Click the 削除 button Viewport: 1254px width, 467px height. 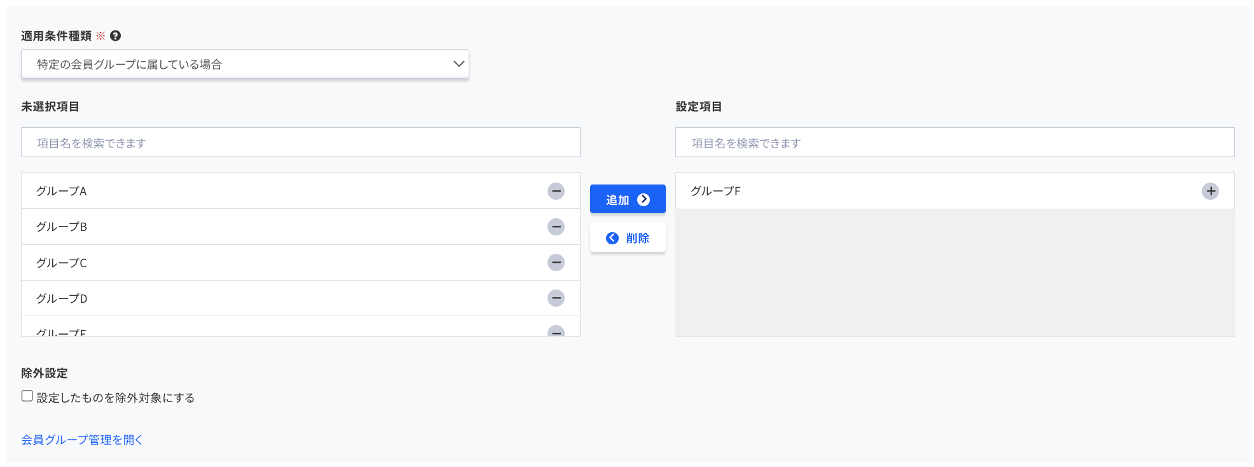tap(627, 238)
